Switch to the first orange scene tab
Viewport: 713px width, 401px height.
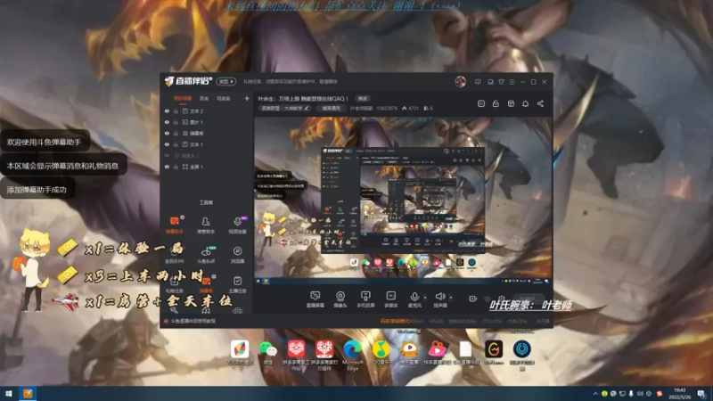point(183,98)
